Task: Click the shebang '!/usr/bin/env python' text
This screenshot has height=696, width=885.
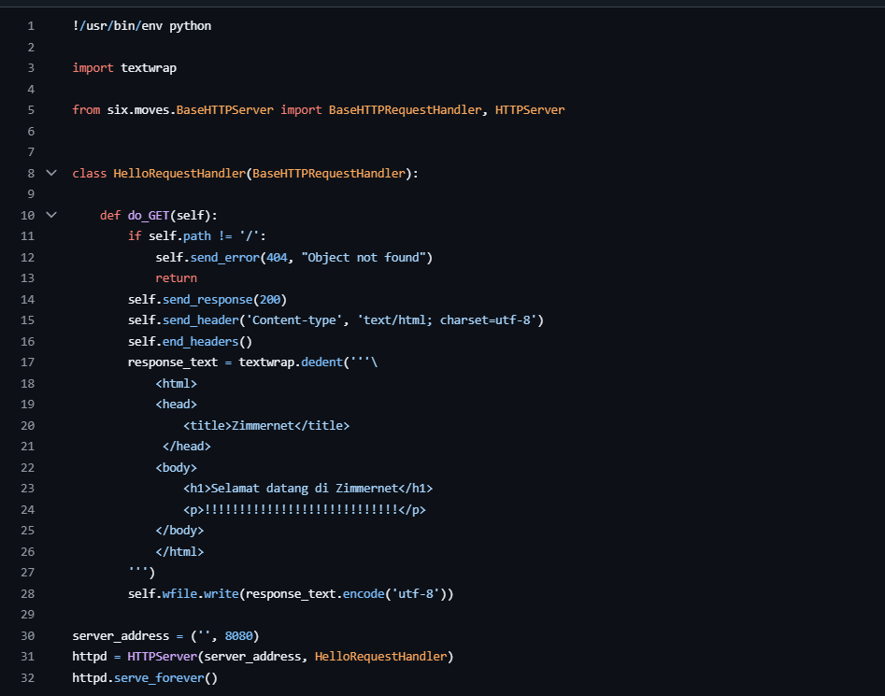Action: pyautogui.click(x=142, y=26)
